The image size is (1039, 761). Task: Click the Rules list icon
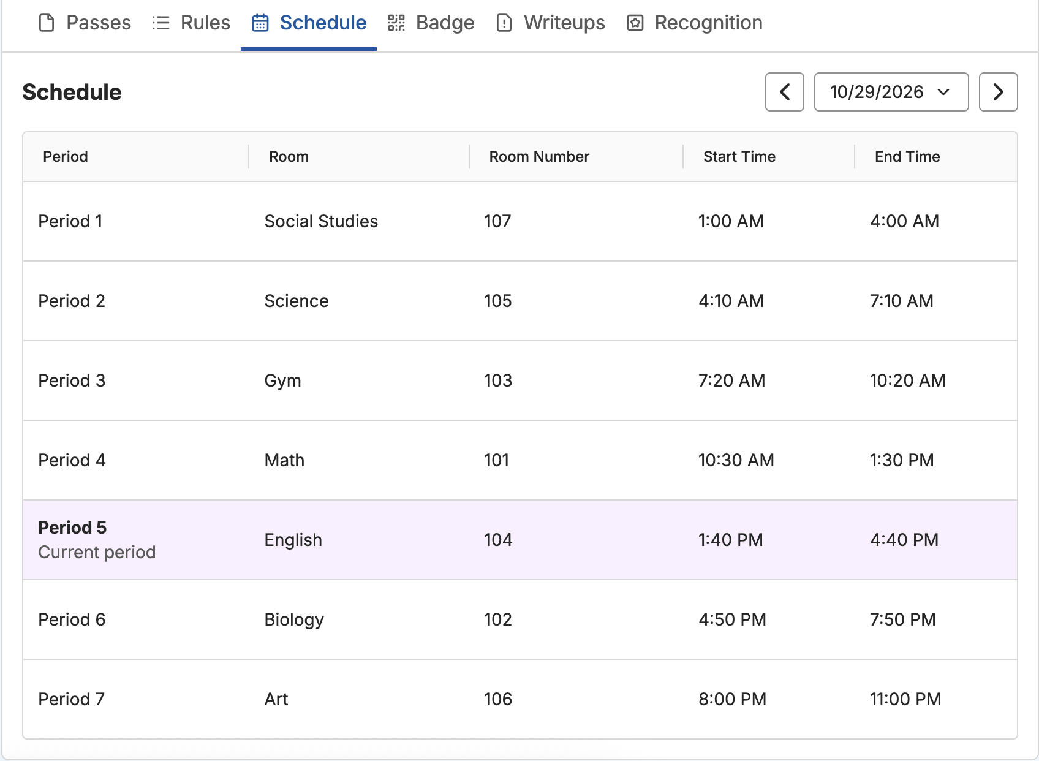(x=161, y=23)
